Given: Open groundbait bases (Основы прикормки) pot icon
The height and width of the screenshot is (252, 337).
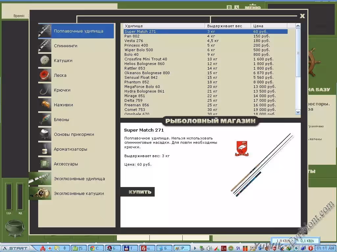Looking at the screenshot, I should [x=45, y=135].
